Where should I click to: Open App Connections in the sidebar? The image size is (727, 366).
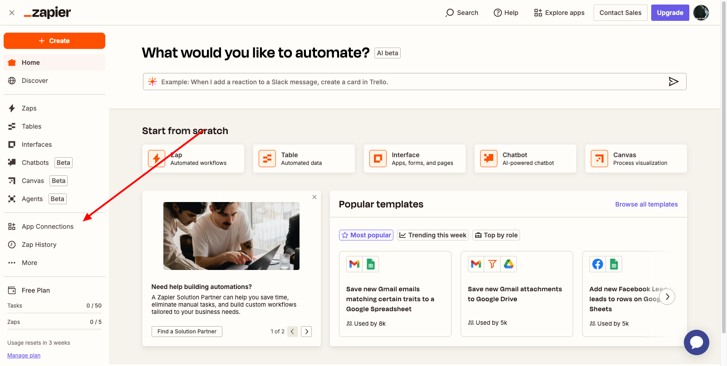54,226
